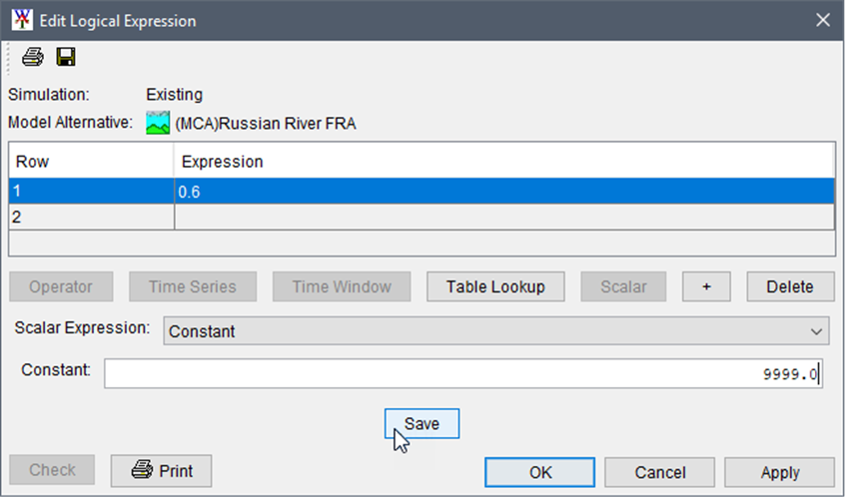Click the Print button with printer icon
This screenshot has height=498, width=848.
[161, 471]
